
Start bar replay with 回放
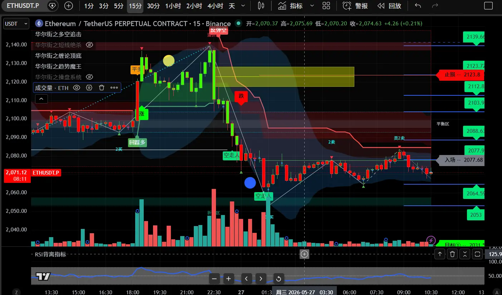(x=389, y=6)
